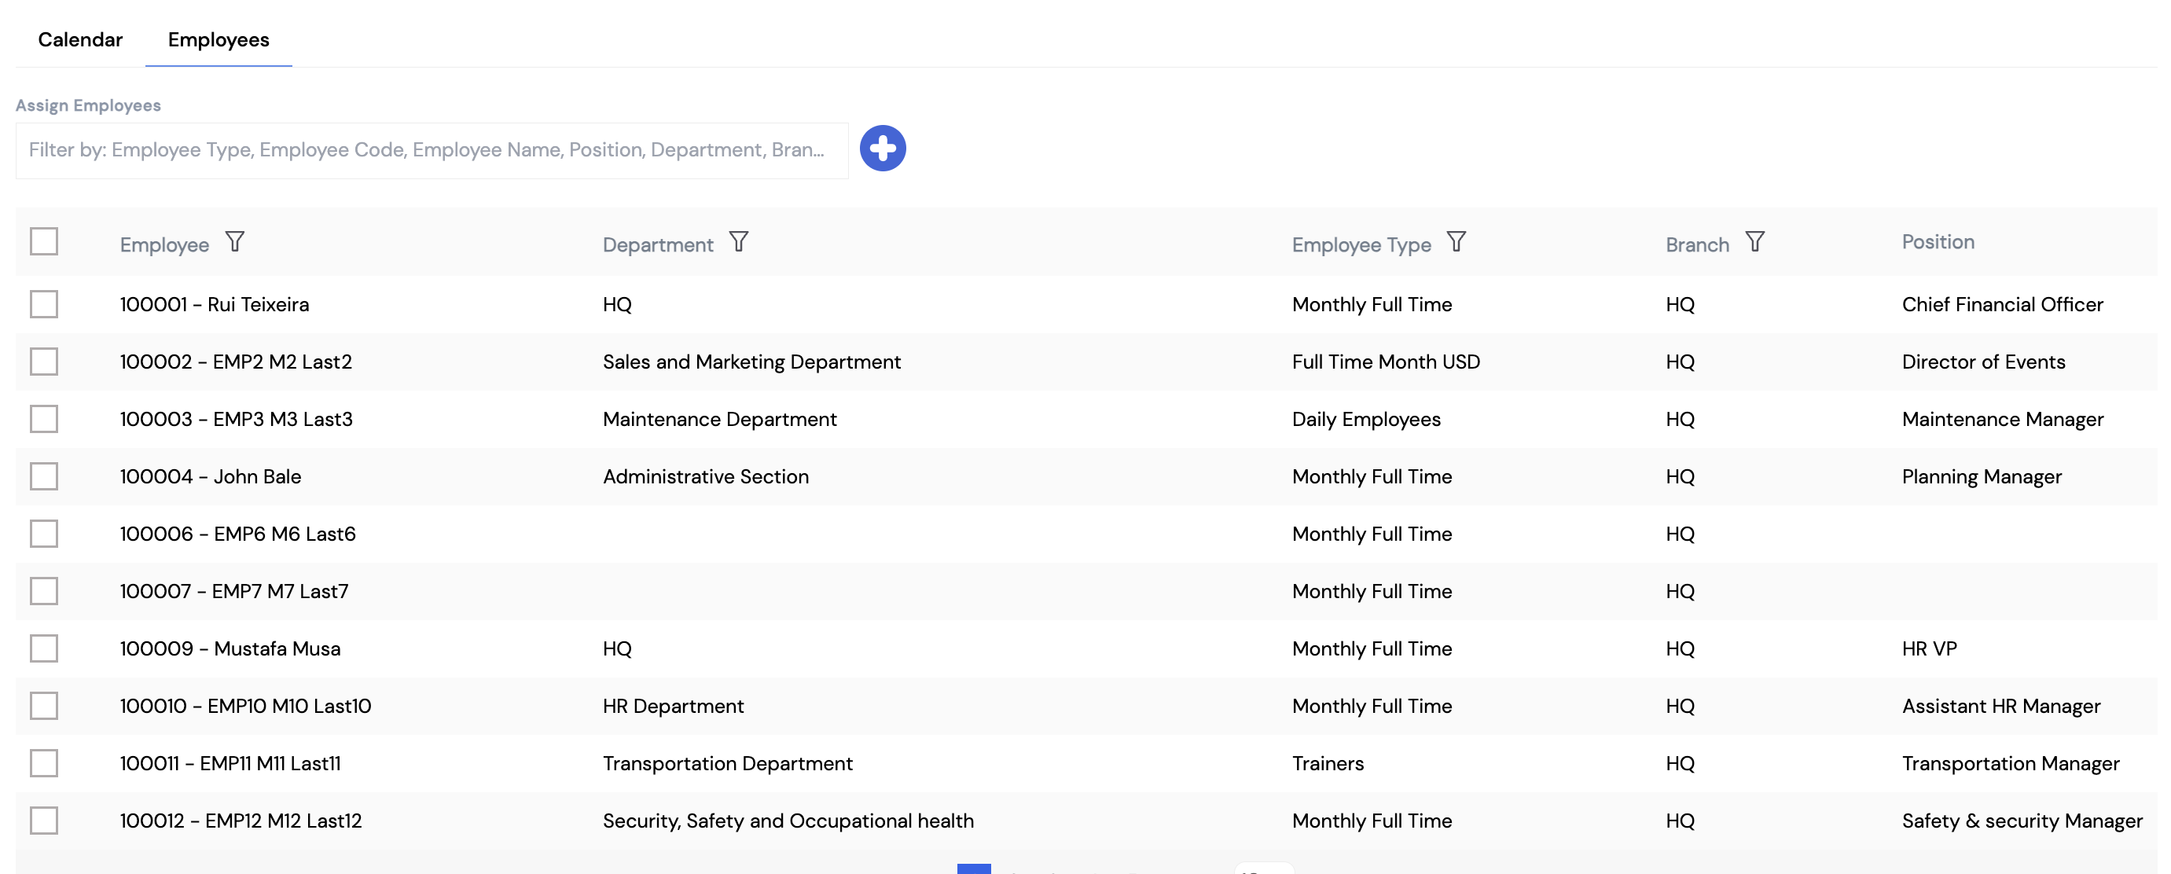Click the Assign Employees label
The height and width of the screenshot is (874, 2171).
point(88,105)
